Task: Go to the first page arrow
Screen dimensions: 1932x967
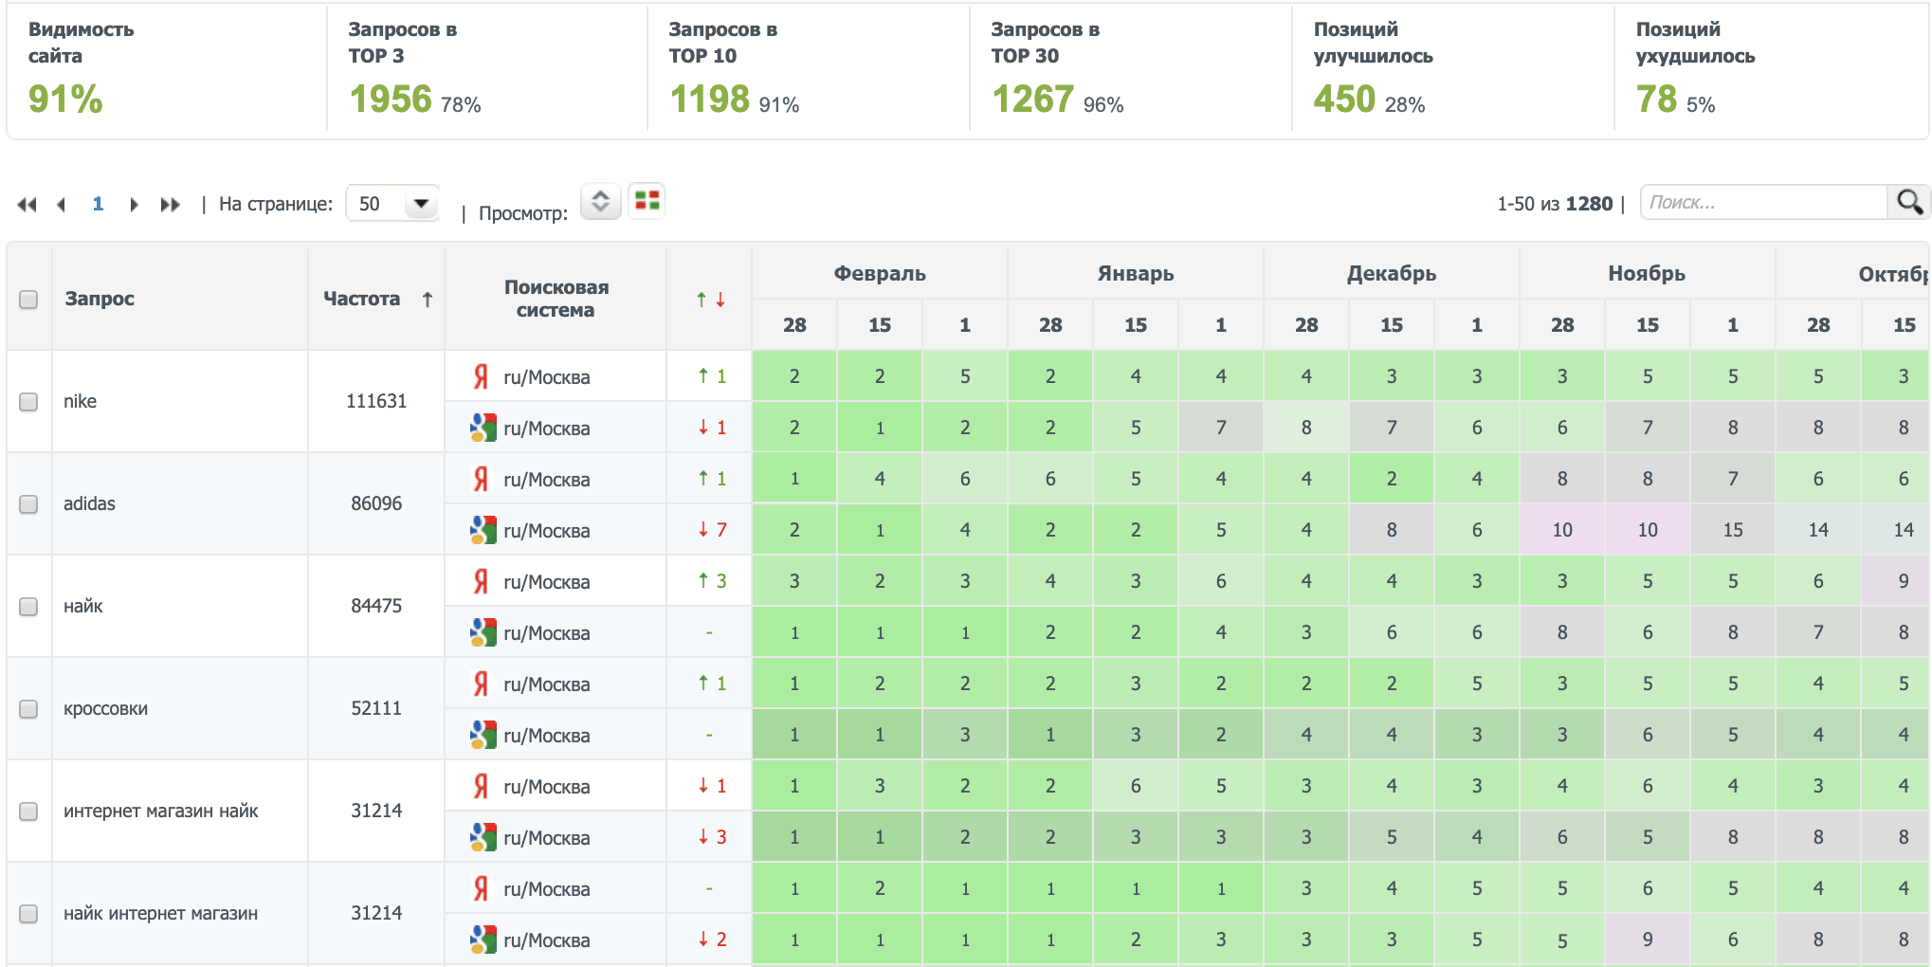Action: [x=27, y=204]
